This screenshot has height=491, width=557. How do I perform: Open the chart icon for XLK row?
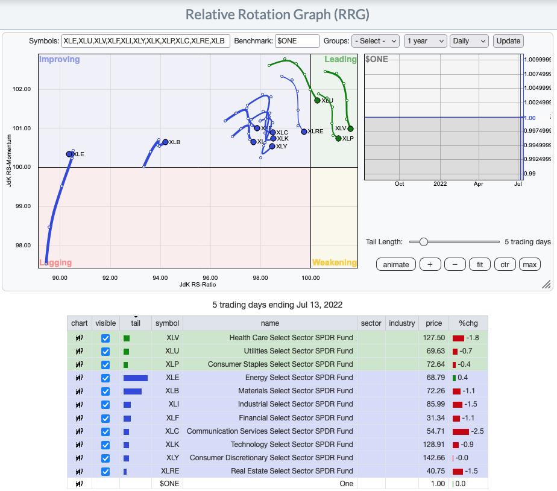tap(79, 445)
